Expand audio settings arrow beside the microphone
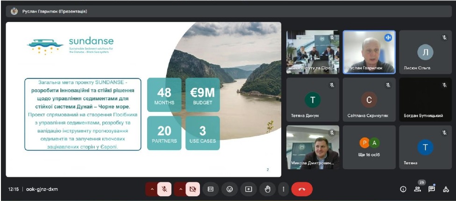Image resolution: width=456 pixels, height=201 pixels. point(151,189)
